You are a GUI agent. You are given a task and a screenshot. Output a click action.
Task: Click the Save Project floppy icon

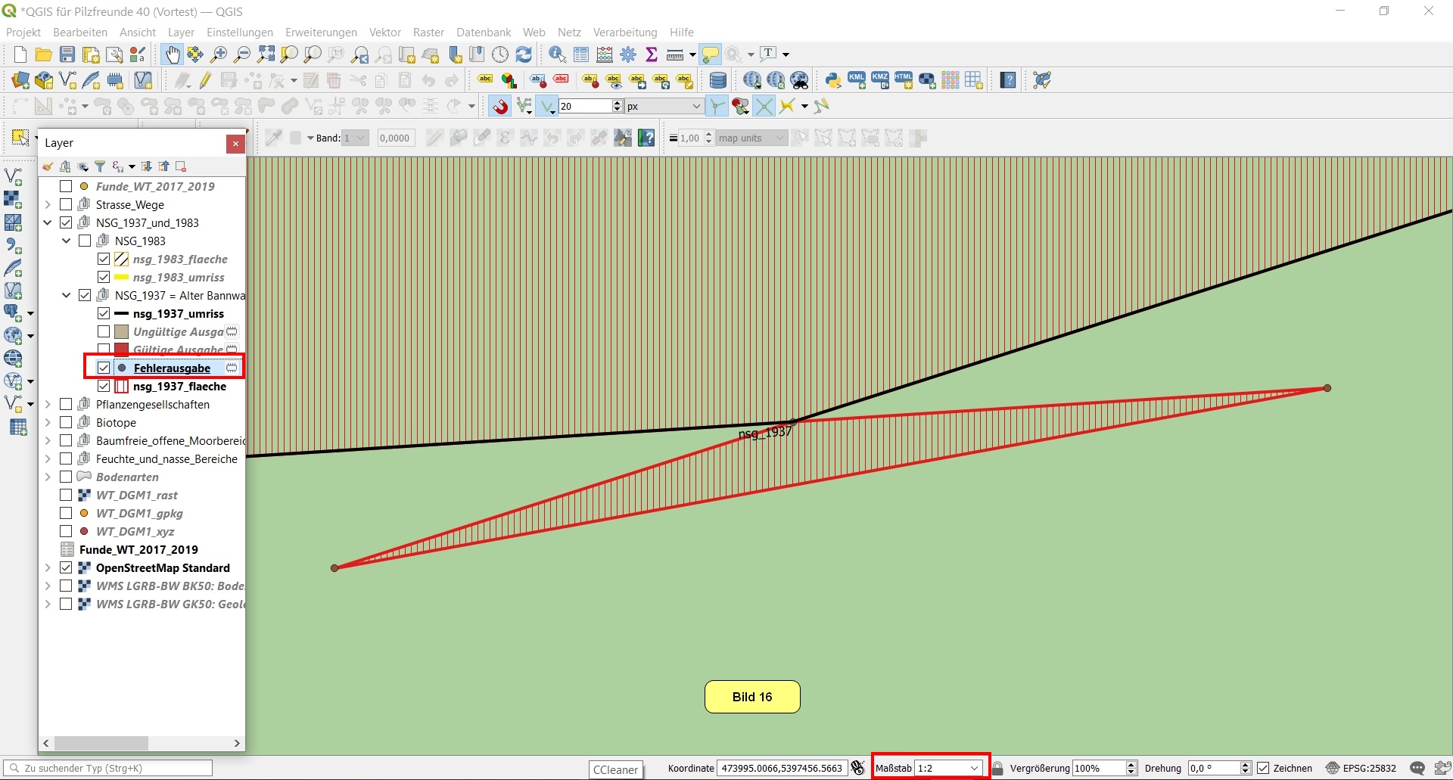tap(67, 54)
